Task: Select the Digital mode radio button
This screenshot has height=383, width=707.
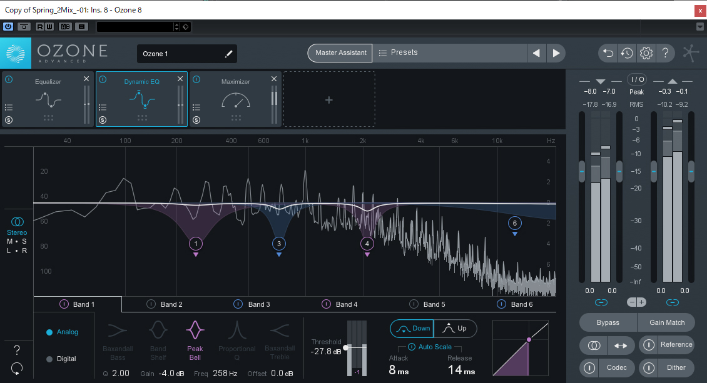Action: 49,359
